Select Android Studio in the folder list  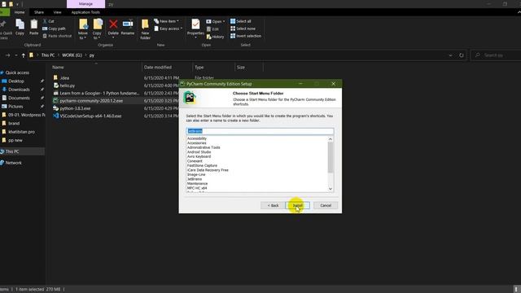point(199,152)
